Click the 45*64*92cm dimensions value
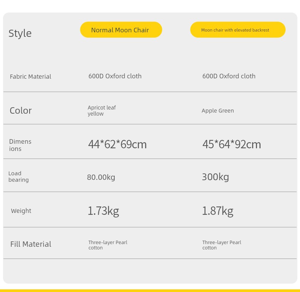300x292 pixels. pos(232,144)
